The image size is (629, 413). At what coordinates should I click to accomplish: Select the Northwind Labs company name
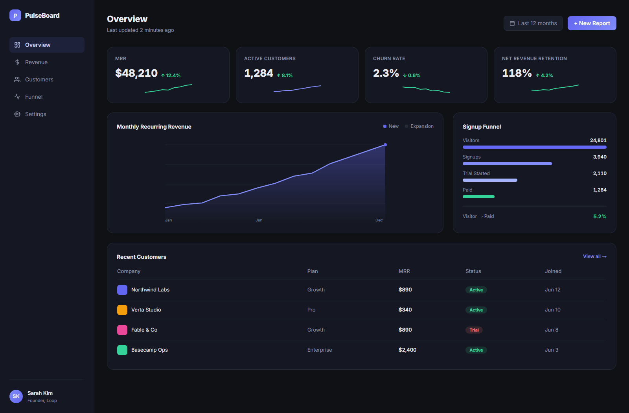coord(151,290)
